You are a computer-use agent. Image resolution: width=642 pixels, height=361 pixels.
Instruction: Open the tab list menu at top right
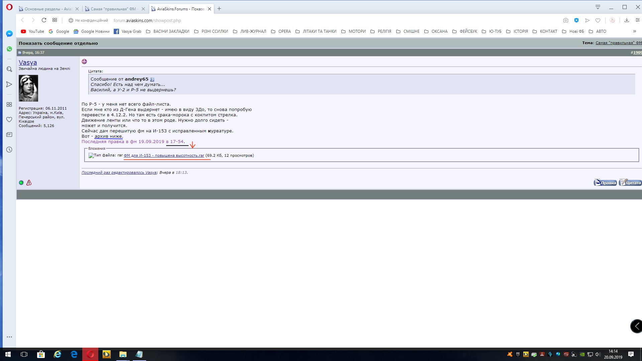pyautogui.click(x=598, y=7)
